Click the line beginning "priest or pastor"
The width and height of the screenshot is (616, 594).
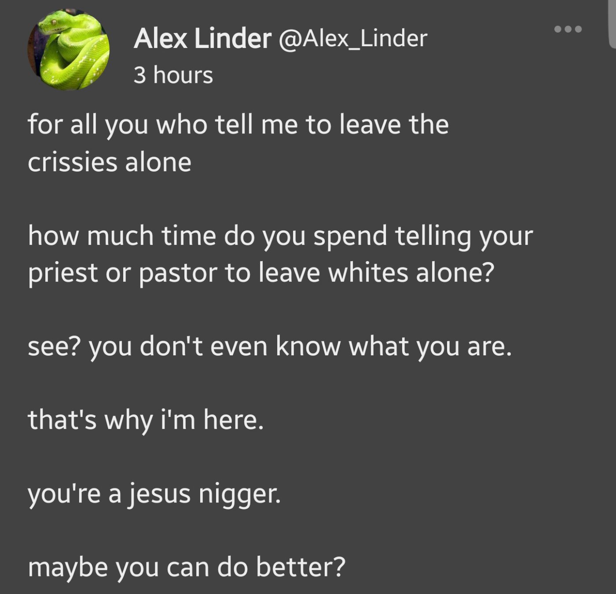[261, 273]
